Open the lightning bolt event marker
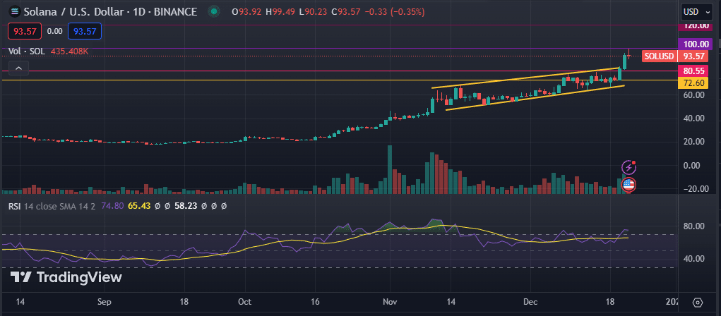This screenshot has height=316, width=721. (x=628, y=167)
